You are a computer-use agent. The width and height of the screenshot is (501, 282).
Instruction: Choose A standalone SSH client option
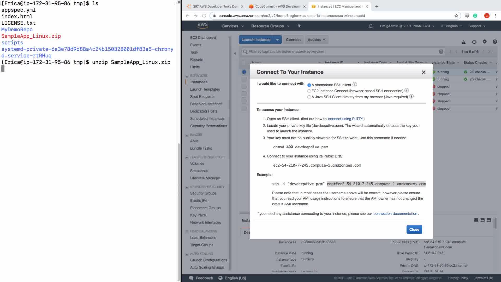point(309,85)
